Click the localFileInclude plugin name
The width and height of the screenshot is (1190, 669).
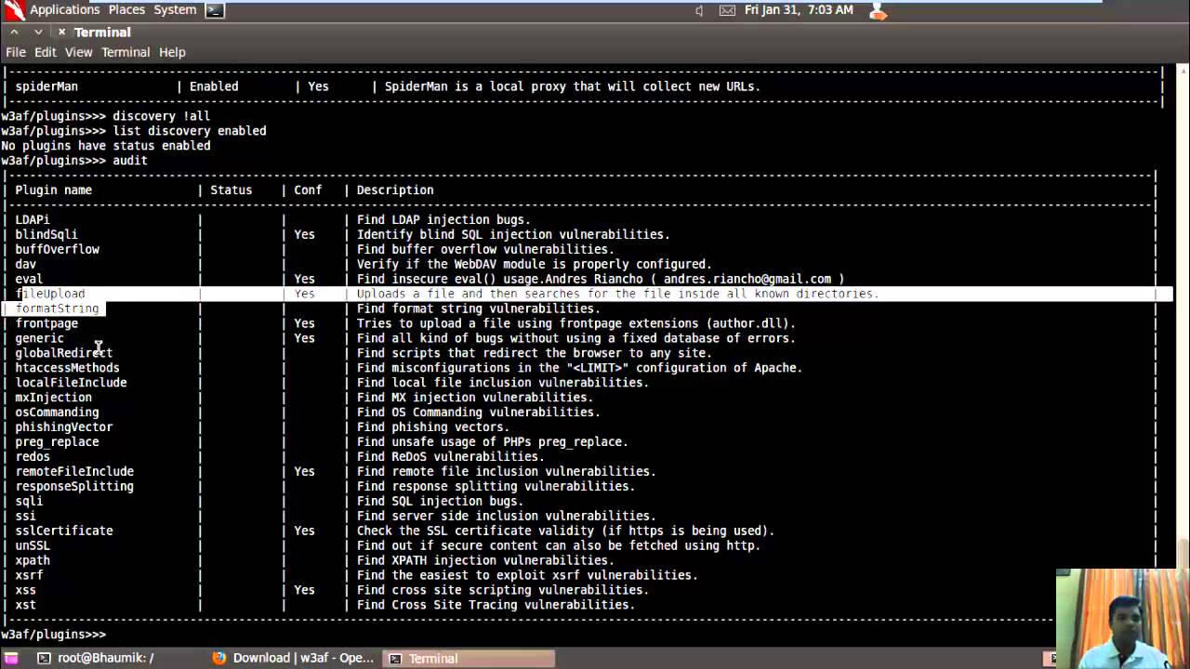coord(71,383)
